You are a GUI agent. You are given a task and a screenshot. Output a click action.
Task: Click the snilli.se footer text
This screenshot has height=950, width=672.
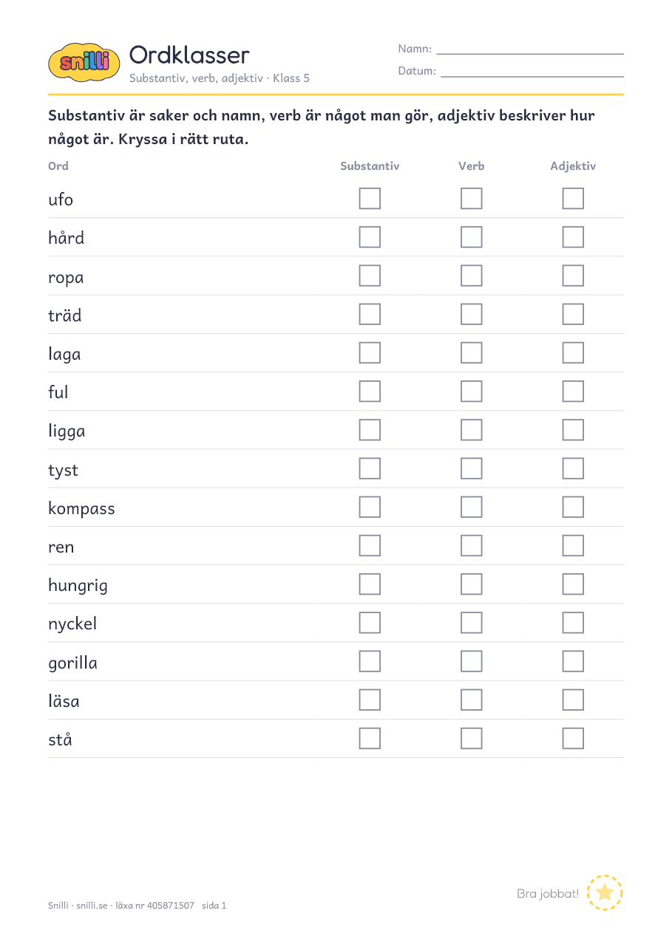point(92,905)
